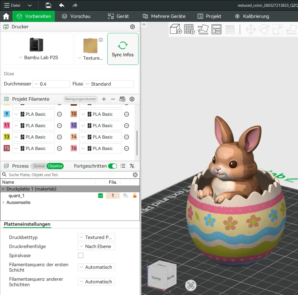
Task: Toggle the green printable checkbox on quant_1
Action: (100, 196)
